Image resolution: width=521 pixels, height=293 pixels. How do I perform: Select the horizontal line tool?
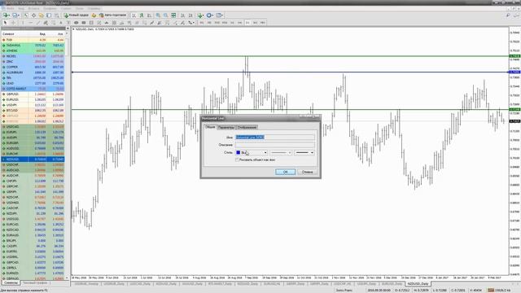30,23
